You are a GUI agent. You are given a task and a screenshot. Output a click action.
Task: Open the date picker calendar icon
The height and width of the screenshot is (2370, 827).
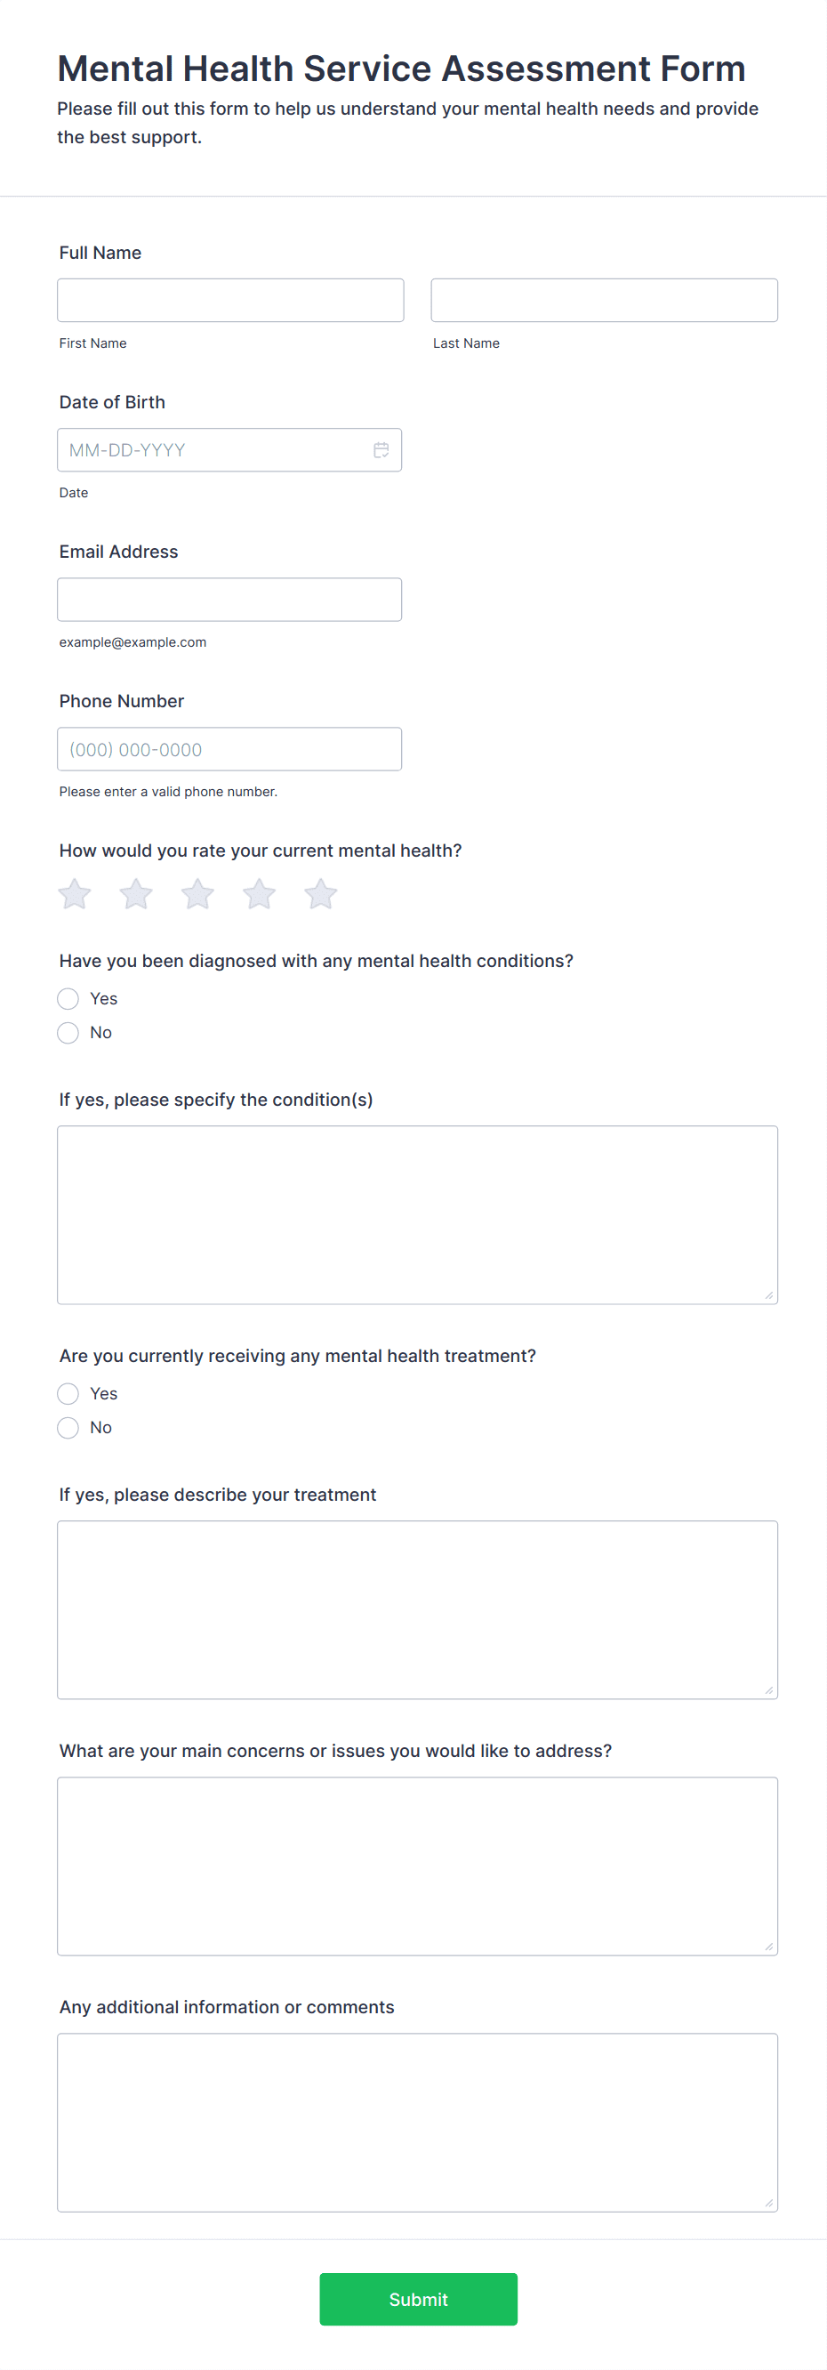click(382, 450)
